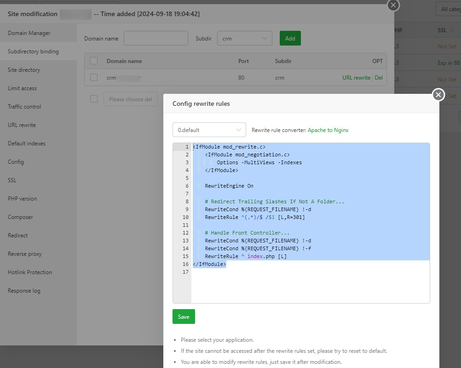The image size is (461, 368).
Task: Sort by the SSL column arrow
Action: (451, 30)
